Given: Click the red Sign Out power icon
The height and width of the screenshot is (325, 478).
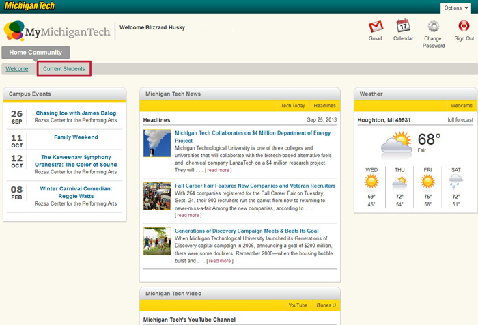Looking at the screenshot, I should pyautogui.click(x=464, y=26).
